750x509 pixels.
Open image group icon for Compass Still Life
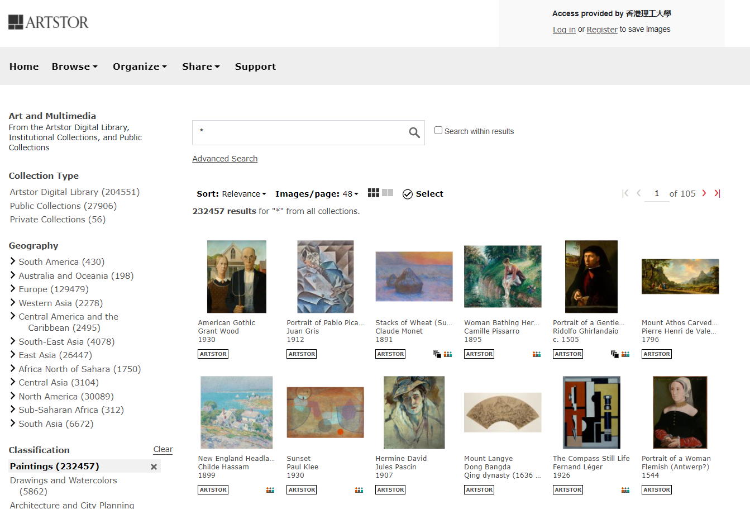click(625, 490)
